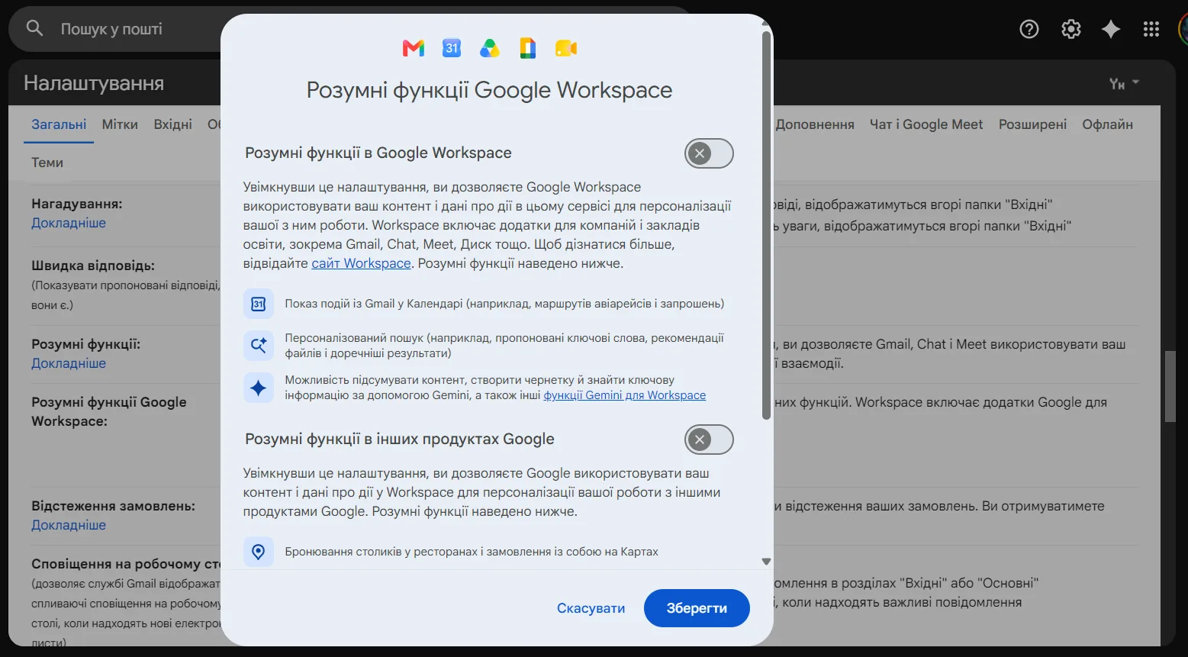Switch to the Загальні settings tab
Screen dimensions: 1188x657
(x=59, y=124)
